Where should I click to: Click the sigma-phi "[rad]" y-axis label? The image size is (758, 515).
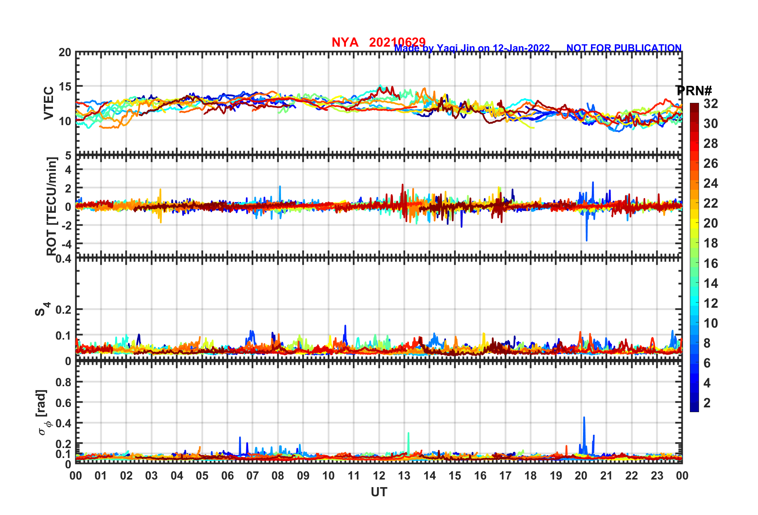pyautogui.click(x=43, y=413)
